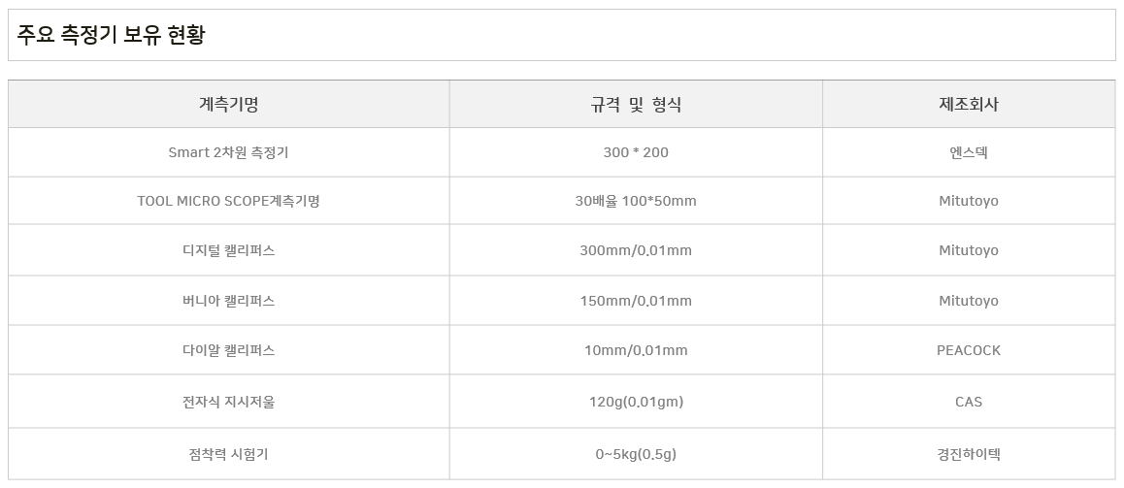Select the 규격 및 형식 column header
The width and height of the screenshot is (1124, 488).
coord(636,104)
